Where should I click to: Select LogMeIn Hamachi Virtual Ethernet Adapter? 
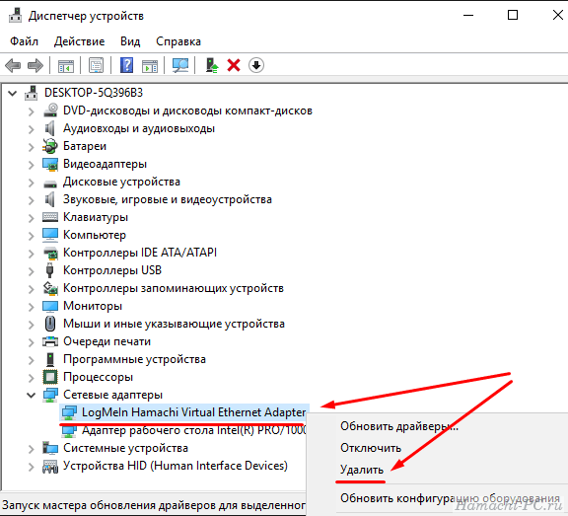[x=194, y=412]
